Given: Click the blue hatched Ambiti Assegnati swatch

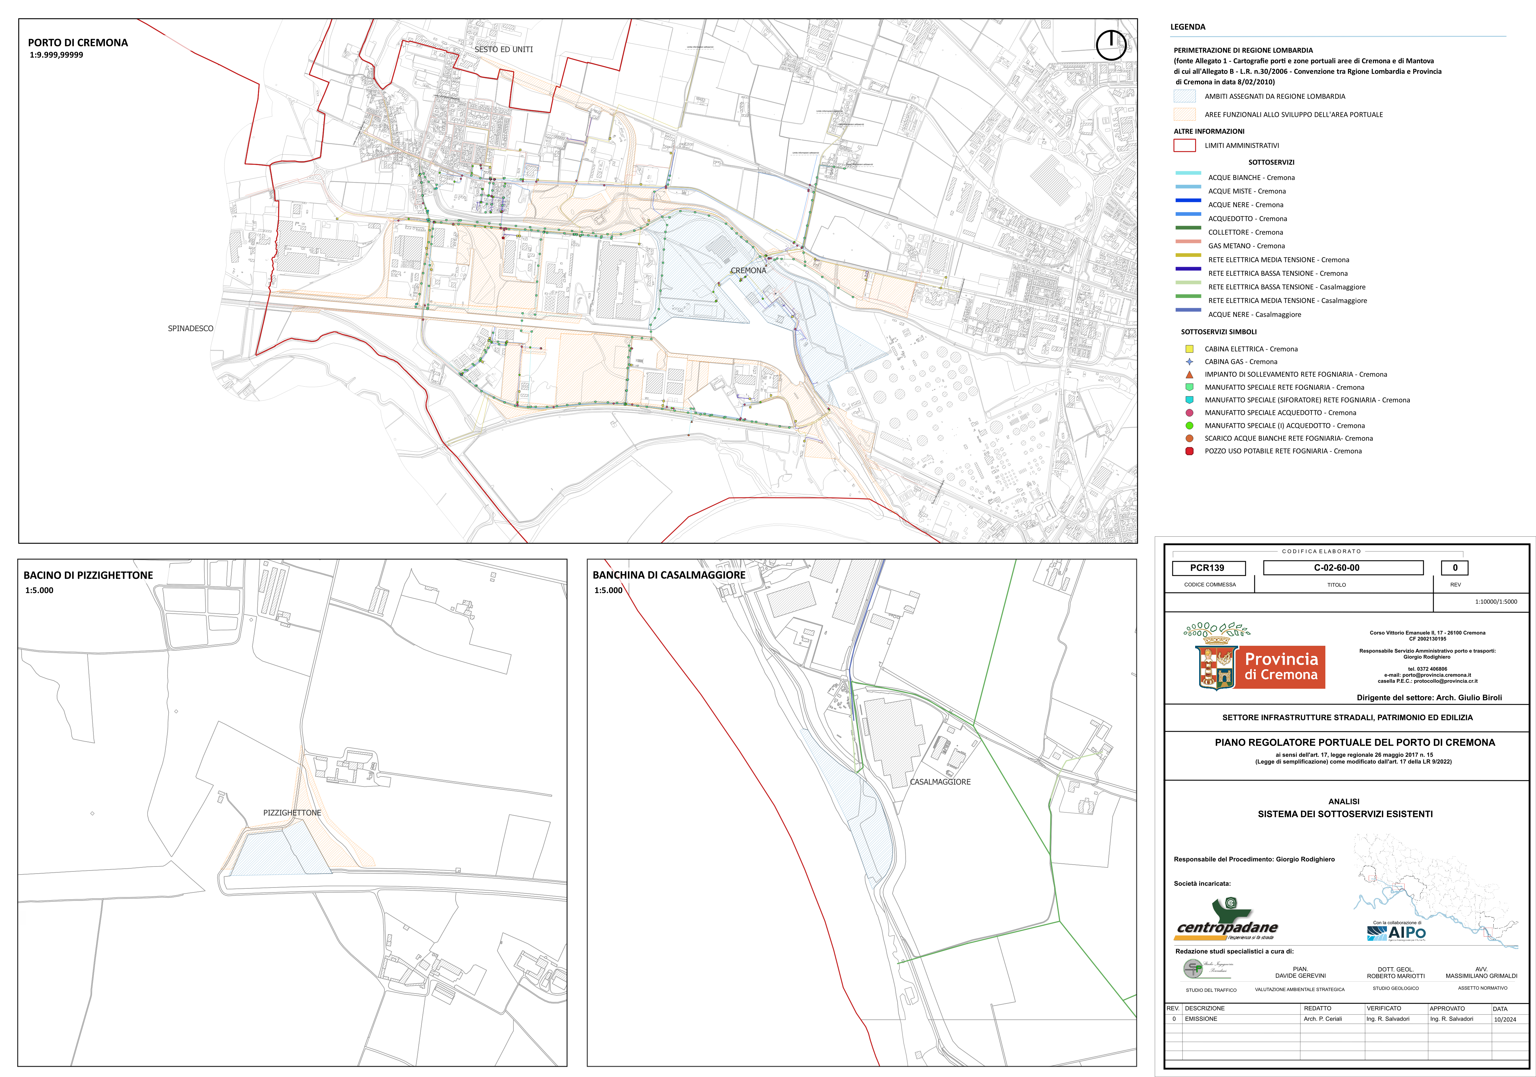Looking at the screenshot, I should pos(1185,96).
